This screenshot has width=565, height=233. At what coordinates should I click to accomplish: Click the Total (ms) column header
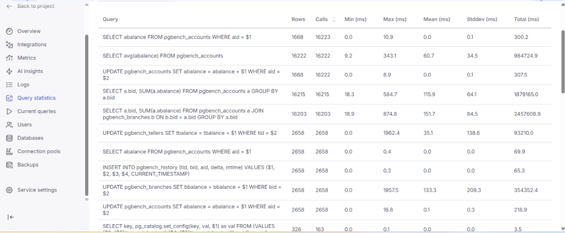click(x=526, y=19)
